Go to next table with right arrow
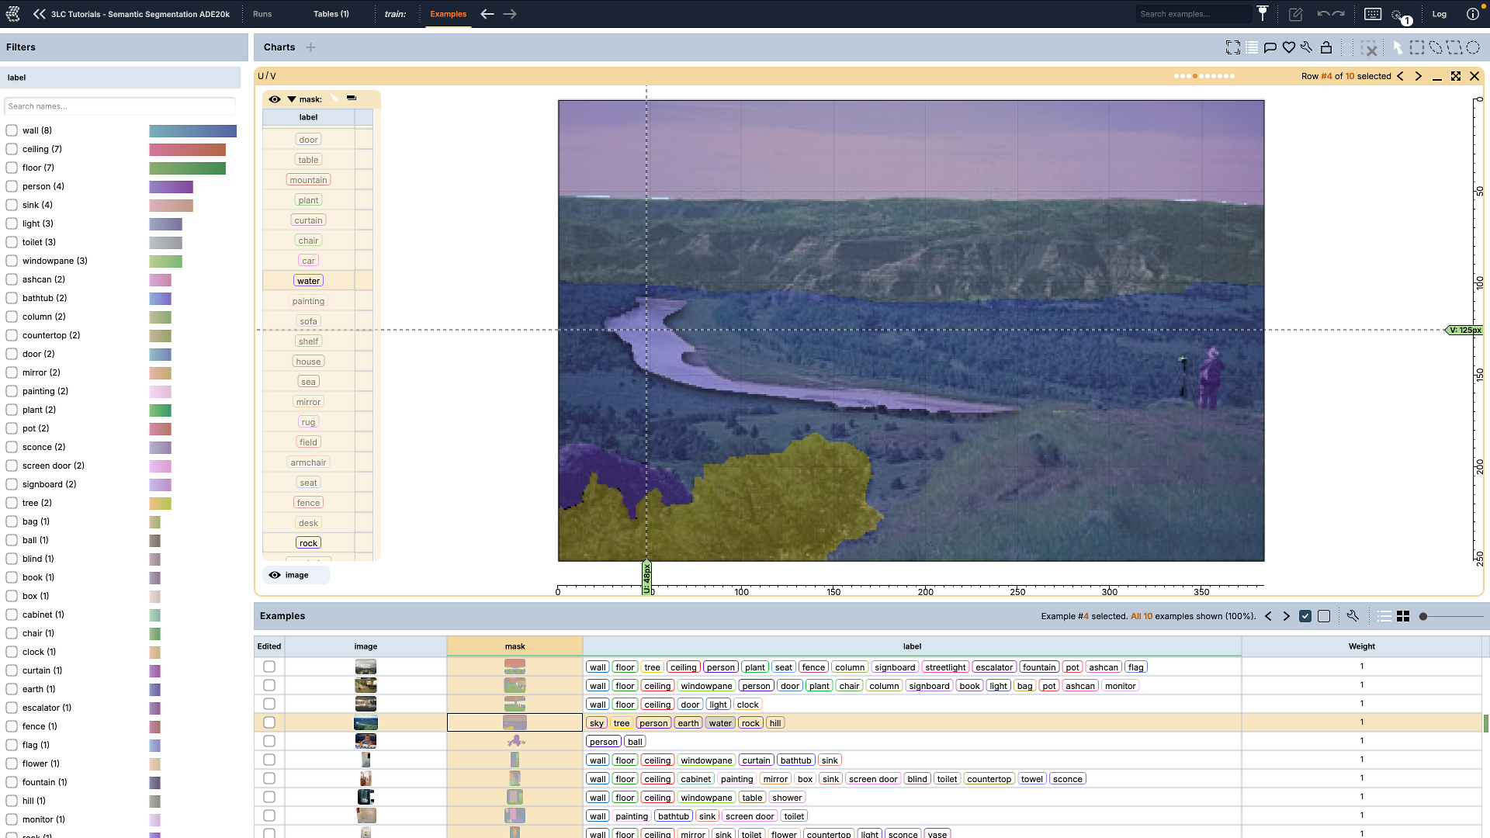Screen dimensions: 1490x838 510,14
